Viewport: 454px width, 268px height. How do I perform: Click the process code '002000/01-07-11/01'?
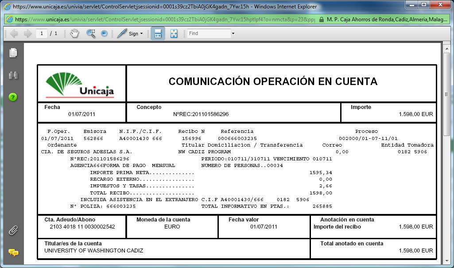point(368,138)
